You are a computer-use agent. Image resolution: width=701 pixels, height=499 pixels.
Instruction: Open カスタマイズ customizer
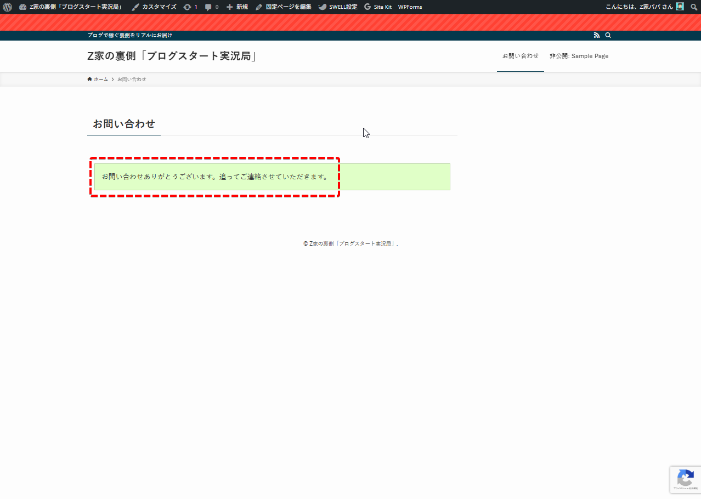tap(154, 7)
